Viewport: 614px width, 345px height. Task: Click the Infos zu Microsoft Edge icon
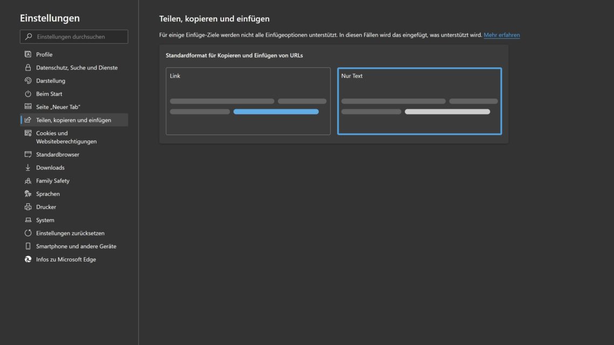pos(27,259)
